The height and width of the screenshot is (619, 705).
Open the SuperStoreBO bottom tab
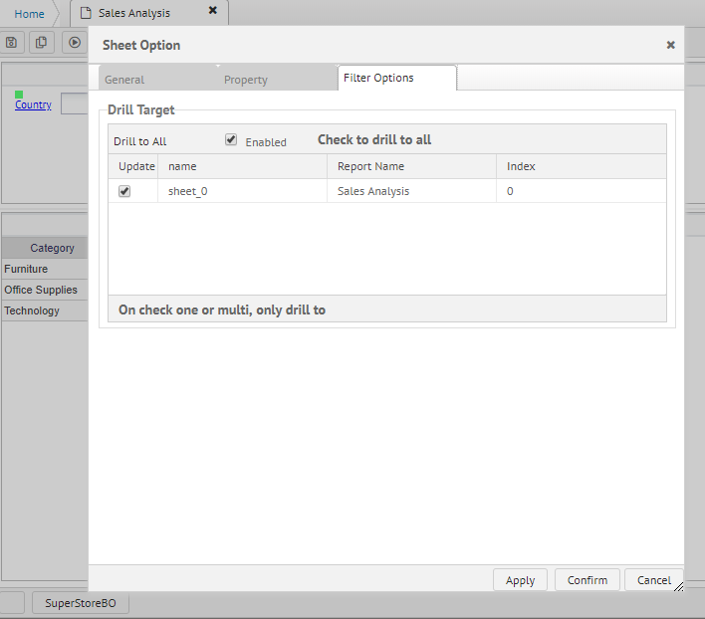80,603
